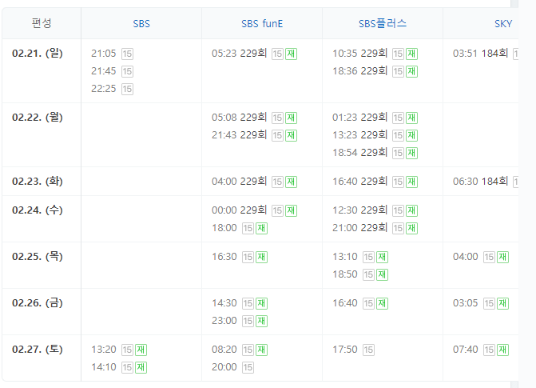
Task: Click the 00:00 229회 funE entry
Action: tap(239, 210)
